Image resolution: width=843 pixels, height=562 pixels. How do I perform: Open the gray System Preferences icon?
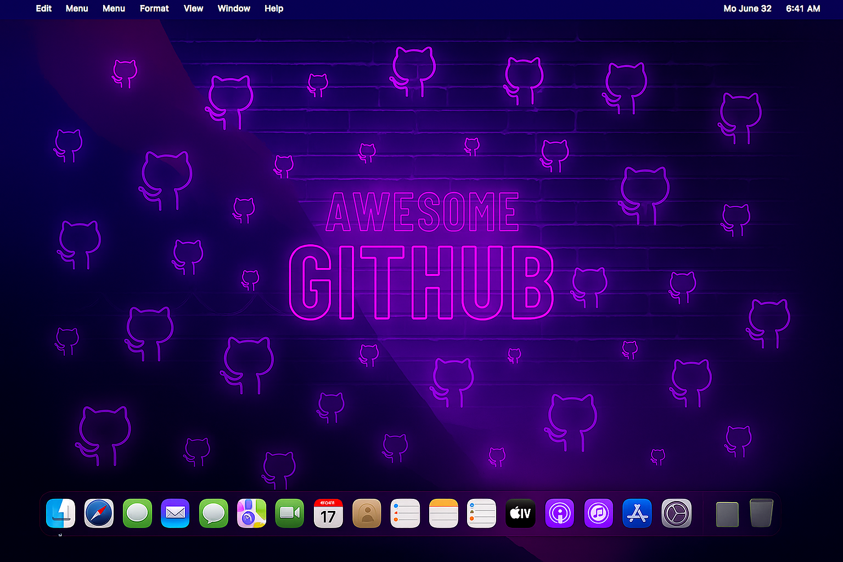pos(676,513)
